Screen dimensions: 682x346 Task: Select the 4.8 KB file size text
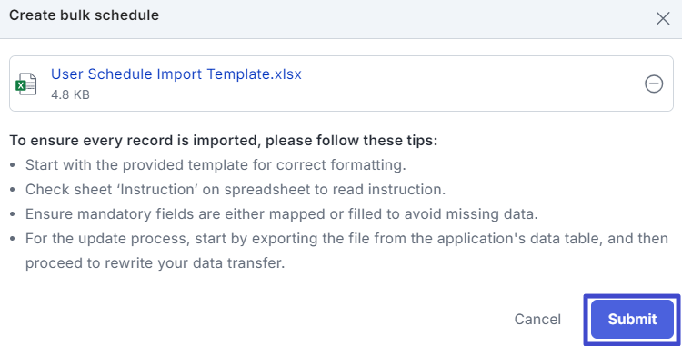tap(70, 94)
